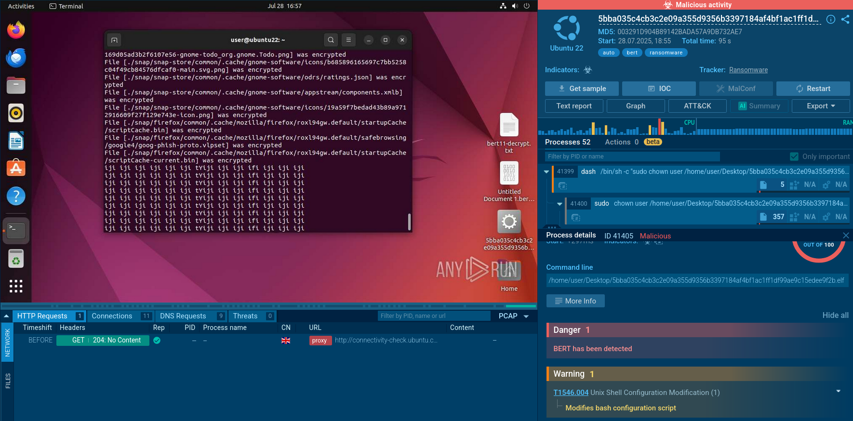Screen dimensions: 853x421
Task: Click the volume icon in top bar
Action: [x=515, y=6]
